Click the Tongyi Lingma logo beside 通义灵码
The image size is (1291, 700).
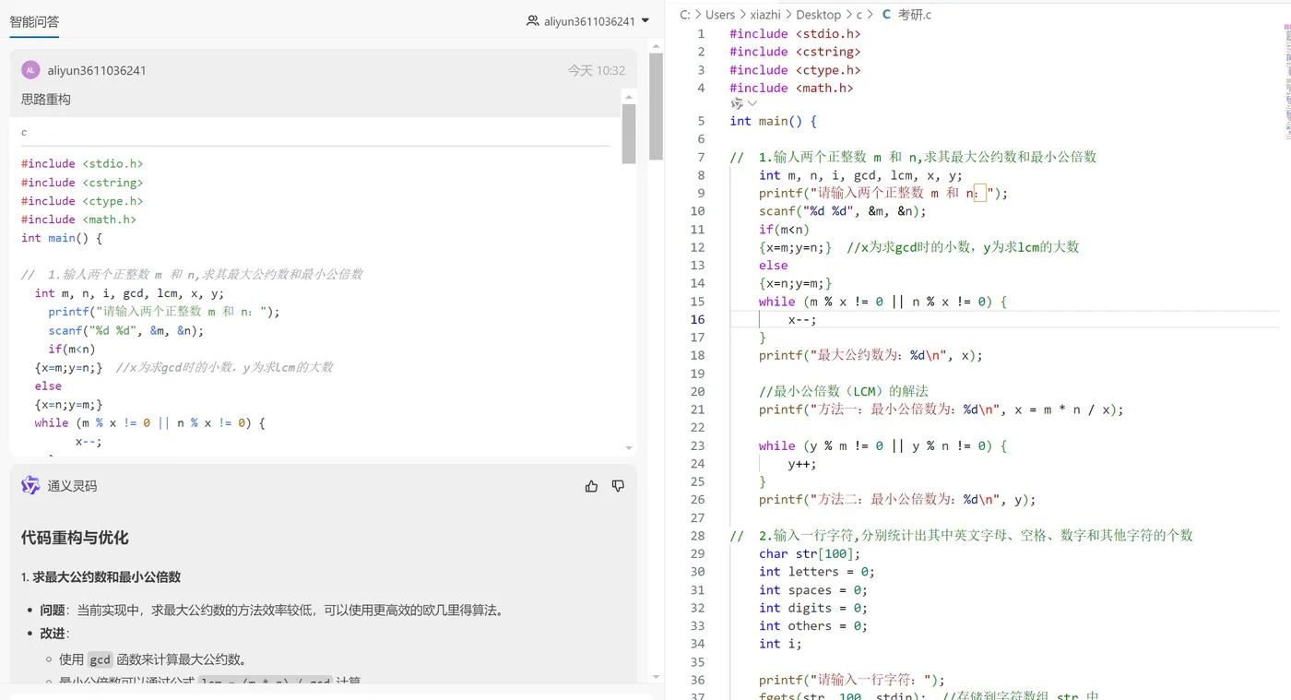(30, 486)
